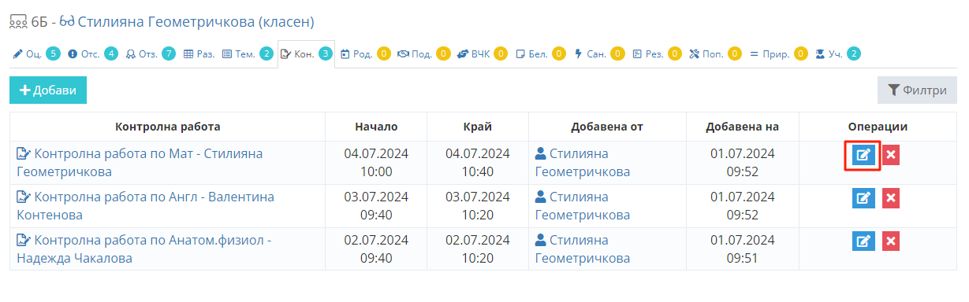Open Стилияна Геометричкова profile in first row
The width and height of the screenshot is (969, 302).
coord(583,162)
